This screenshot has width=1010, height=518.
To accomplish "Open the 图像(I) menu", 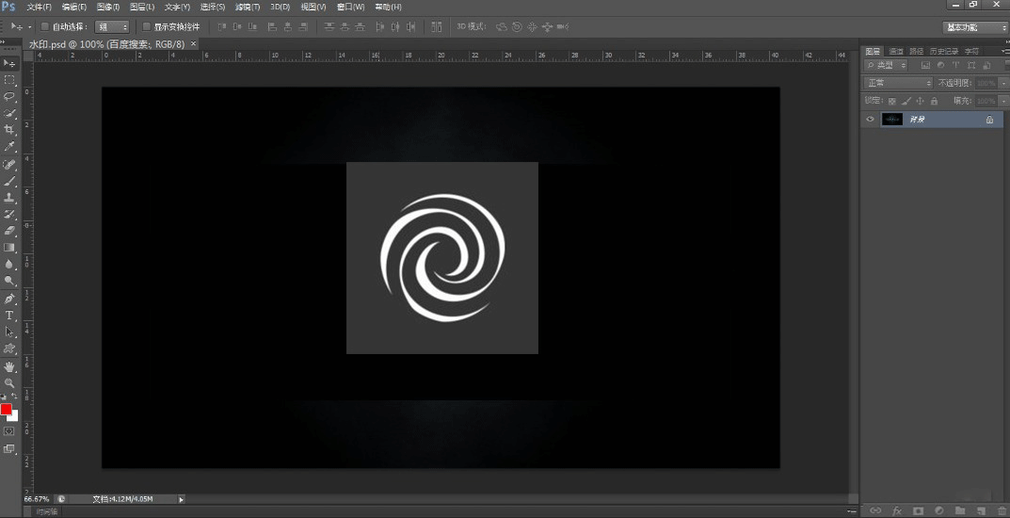I will point(107,8).
